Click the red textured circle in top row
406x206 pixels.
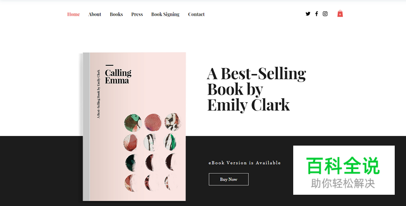click(152, 122)
